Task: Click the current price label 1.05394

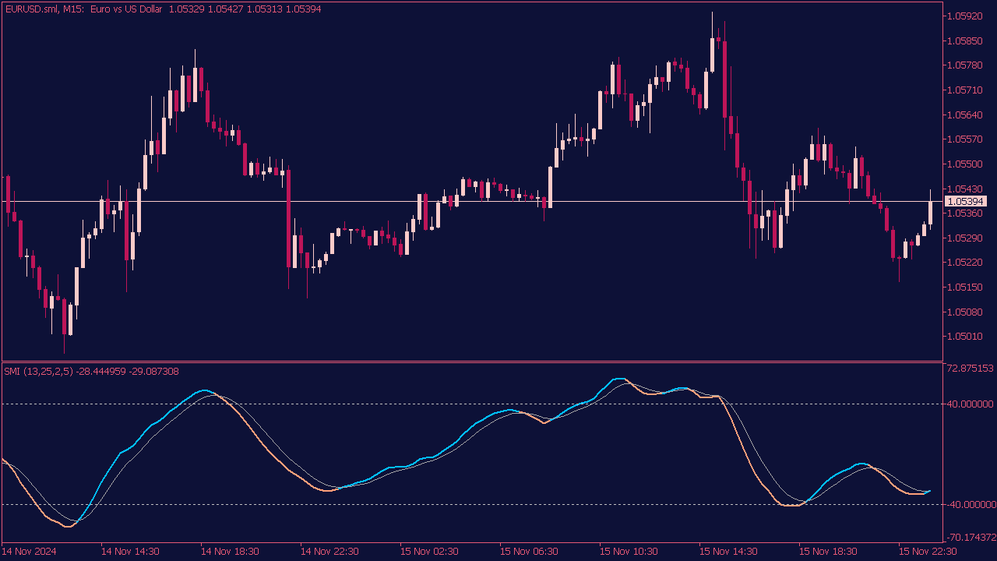Action: coord(964,202)
